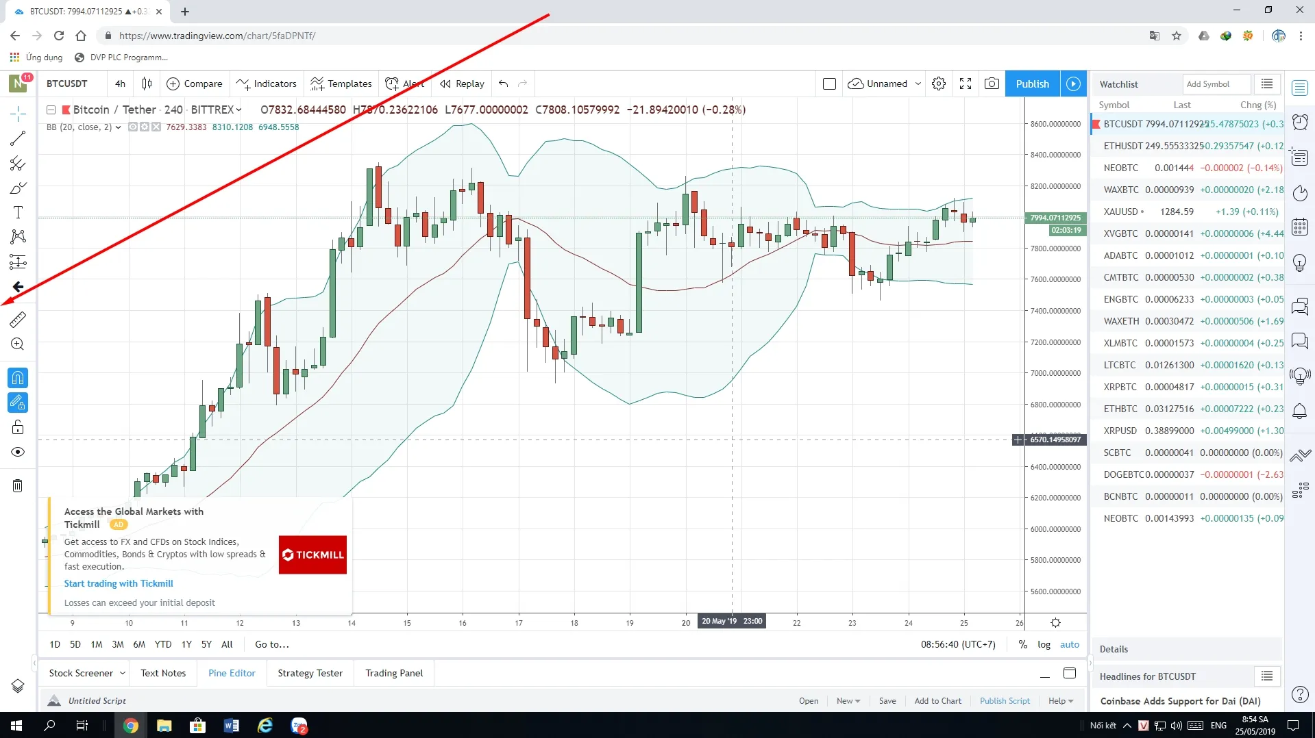
Task: Select the Text annotation tool
Action: pos(18,212)
